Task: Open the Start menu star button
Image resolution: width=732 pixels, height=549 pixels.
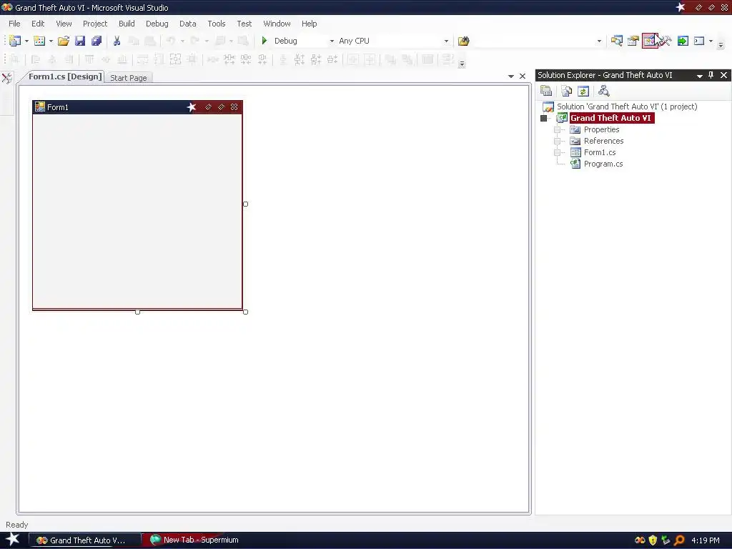Action: [13, 540]
